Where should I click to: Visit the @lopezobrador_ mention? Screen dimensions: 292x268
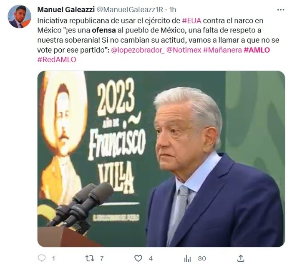pos(138,50)
